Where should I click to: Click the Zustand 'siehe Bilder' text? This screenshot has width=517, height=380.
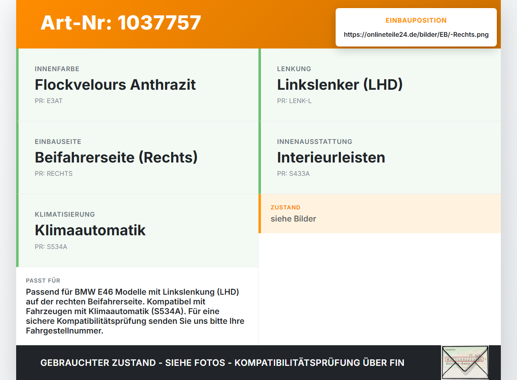(x=293, y=219)
